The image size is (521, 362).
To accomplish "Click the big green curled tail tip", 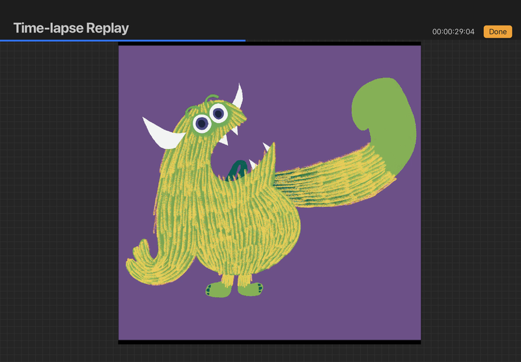I will pos(384,111).
